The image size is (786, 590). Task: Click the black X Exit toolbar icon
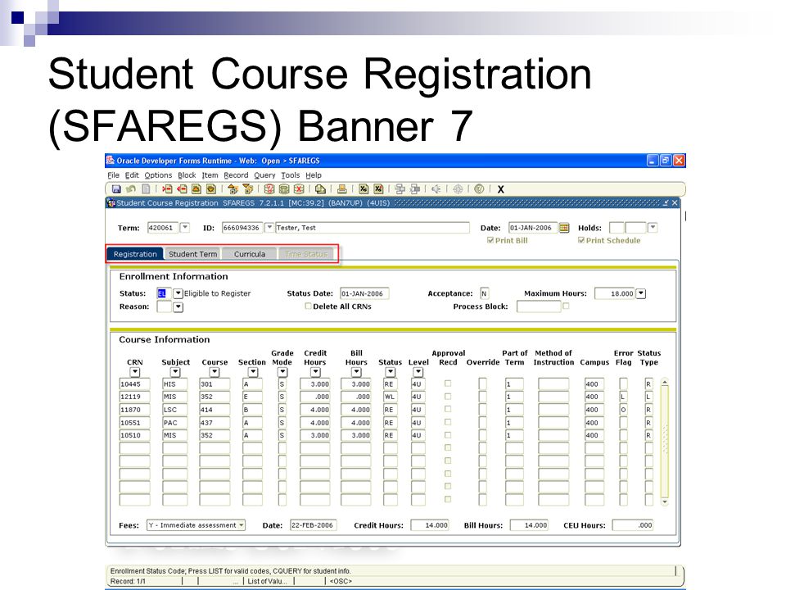coord(500,189)
